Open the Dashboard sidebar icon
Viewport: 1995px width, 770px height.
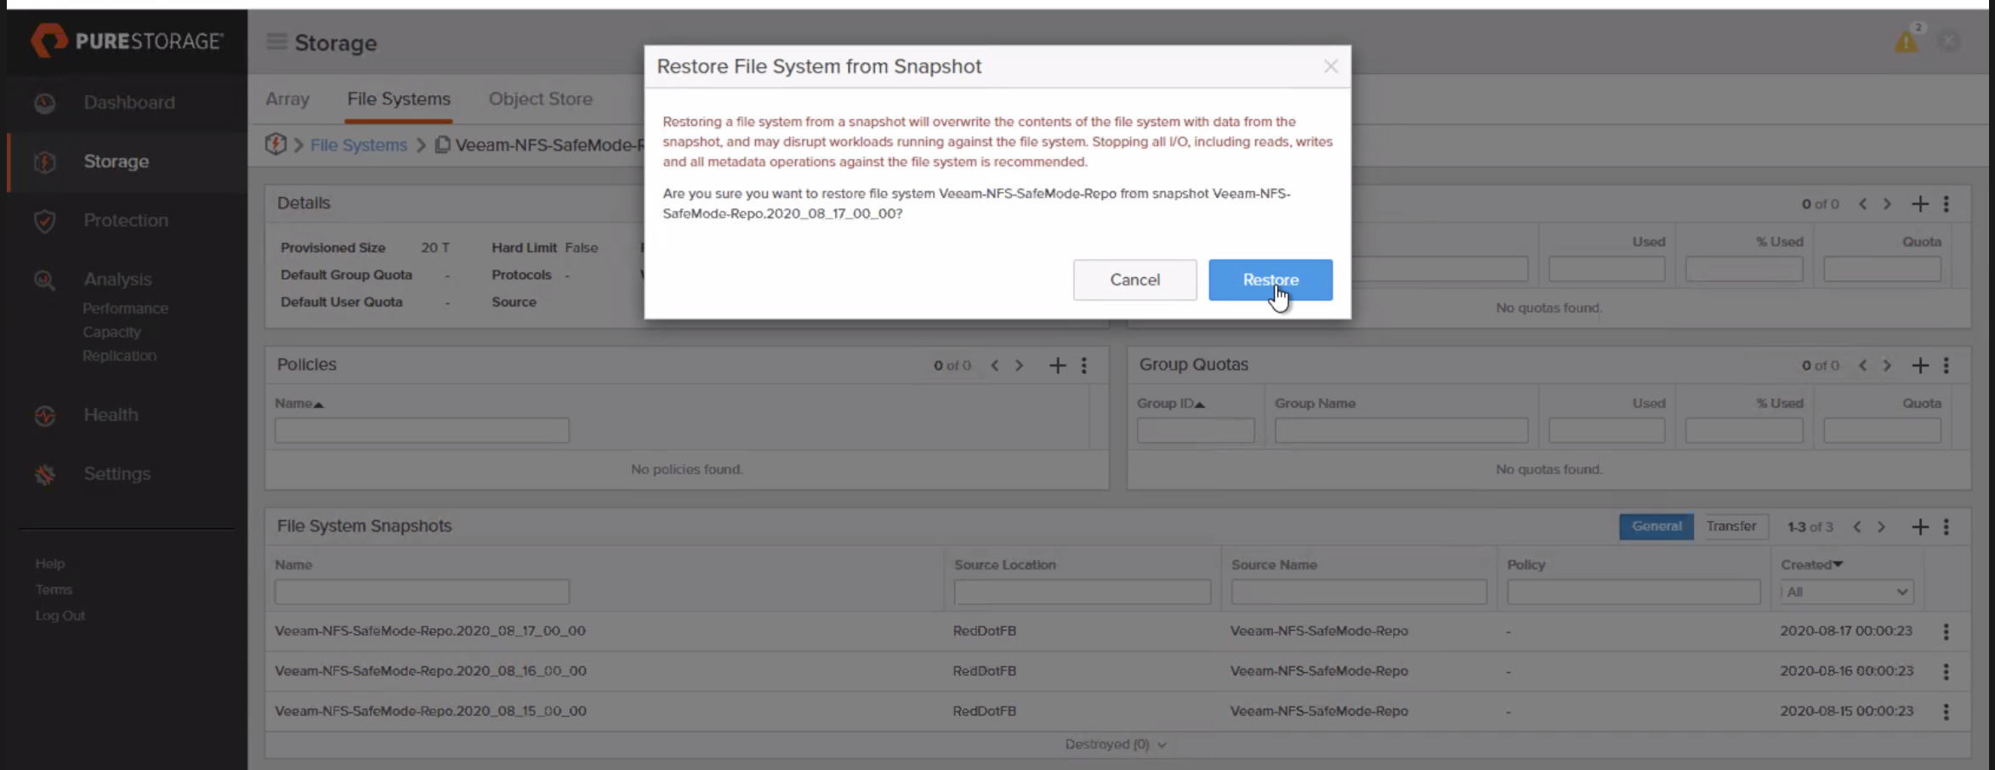pos(45,103)
